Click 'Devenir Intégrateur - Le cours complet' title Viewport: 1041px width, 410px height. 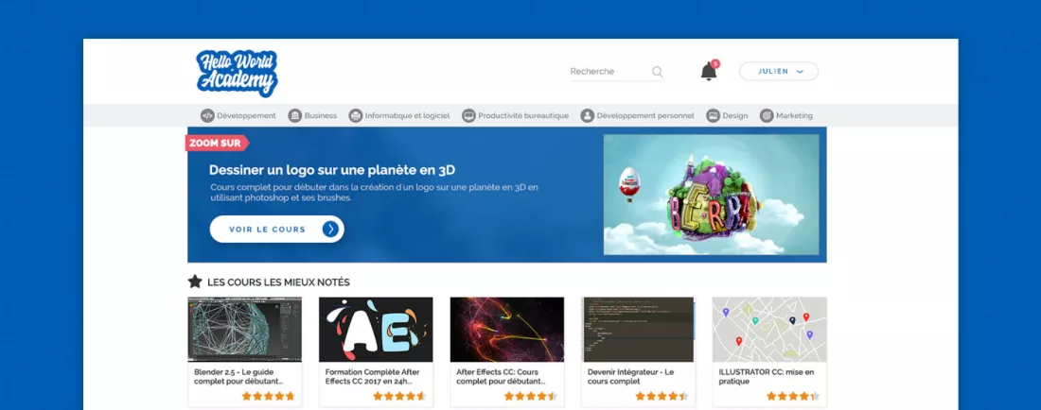coord(630,377)
